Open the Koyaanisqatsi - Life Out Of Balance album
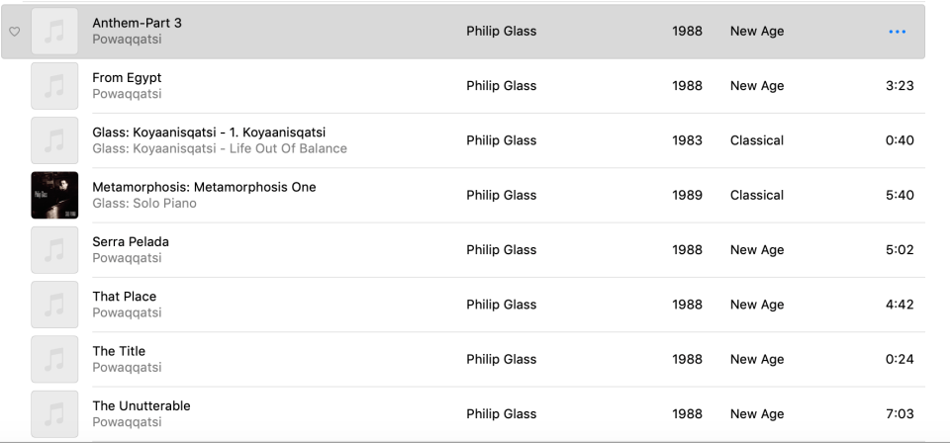This screenshot has height=443, width=950. pyautogui.click(x=220, y=149)
